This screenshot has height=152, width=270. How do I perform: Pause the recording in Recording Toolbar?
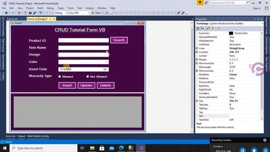(x=243, y=150)
